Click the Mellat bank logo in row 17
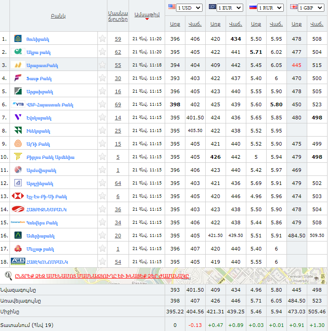 tap(18, 248)
